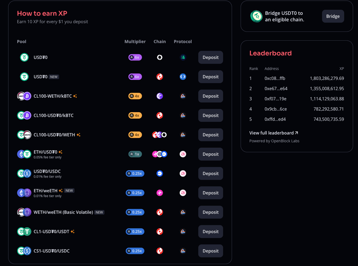
Task: Select leaderboard address 0xc08...ffb
Action: click(275, 78)
